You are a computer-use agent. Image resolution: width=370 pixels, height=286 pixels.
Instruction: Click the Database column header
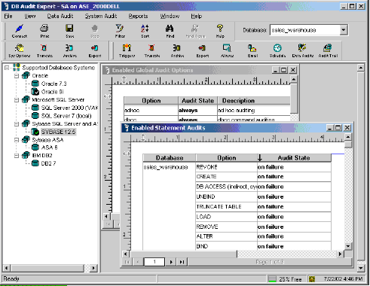pos(170,158)
